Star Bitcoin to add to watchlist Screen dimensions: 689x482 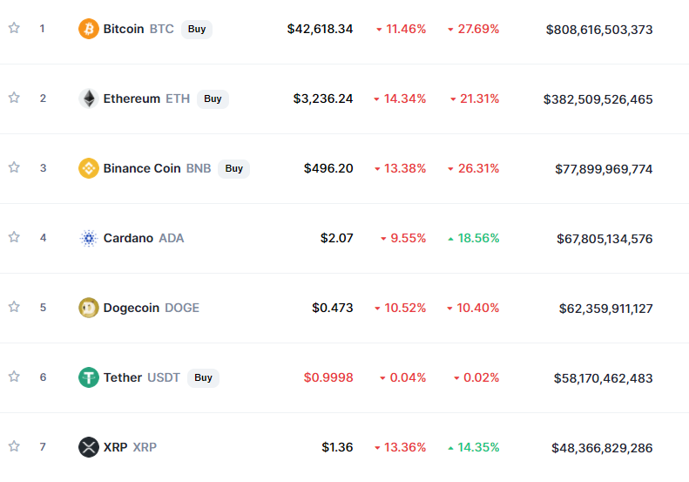(14, 28)
